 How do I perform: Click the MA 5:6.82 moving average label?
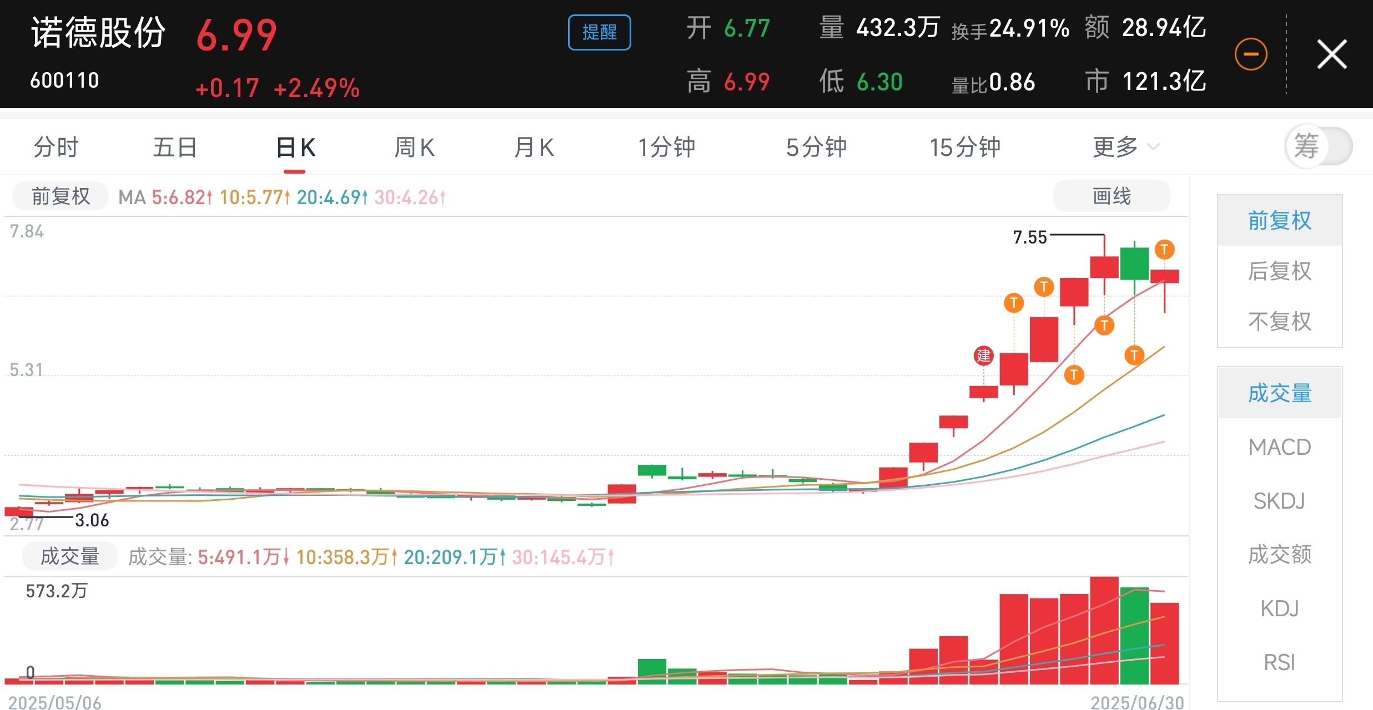(182, 197)
